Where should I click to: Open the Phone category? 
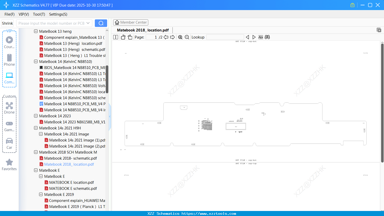click(x=9, y=60)
